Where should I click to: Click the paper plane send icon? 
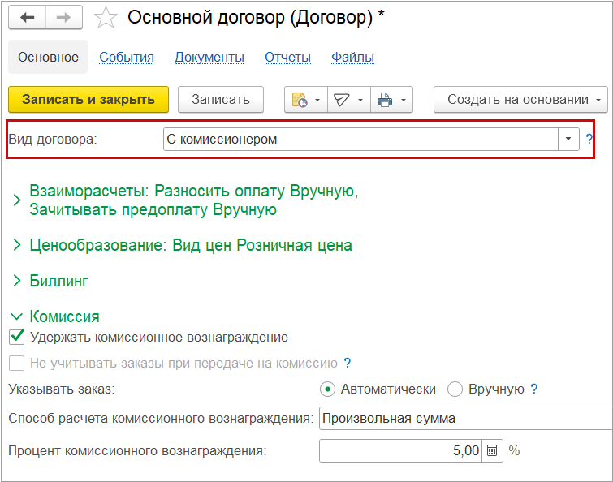click(x=341, y=100)
